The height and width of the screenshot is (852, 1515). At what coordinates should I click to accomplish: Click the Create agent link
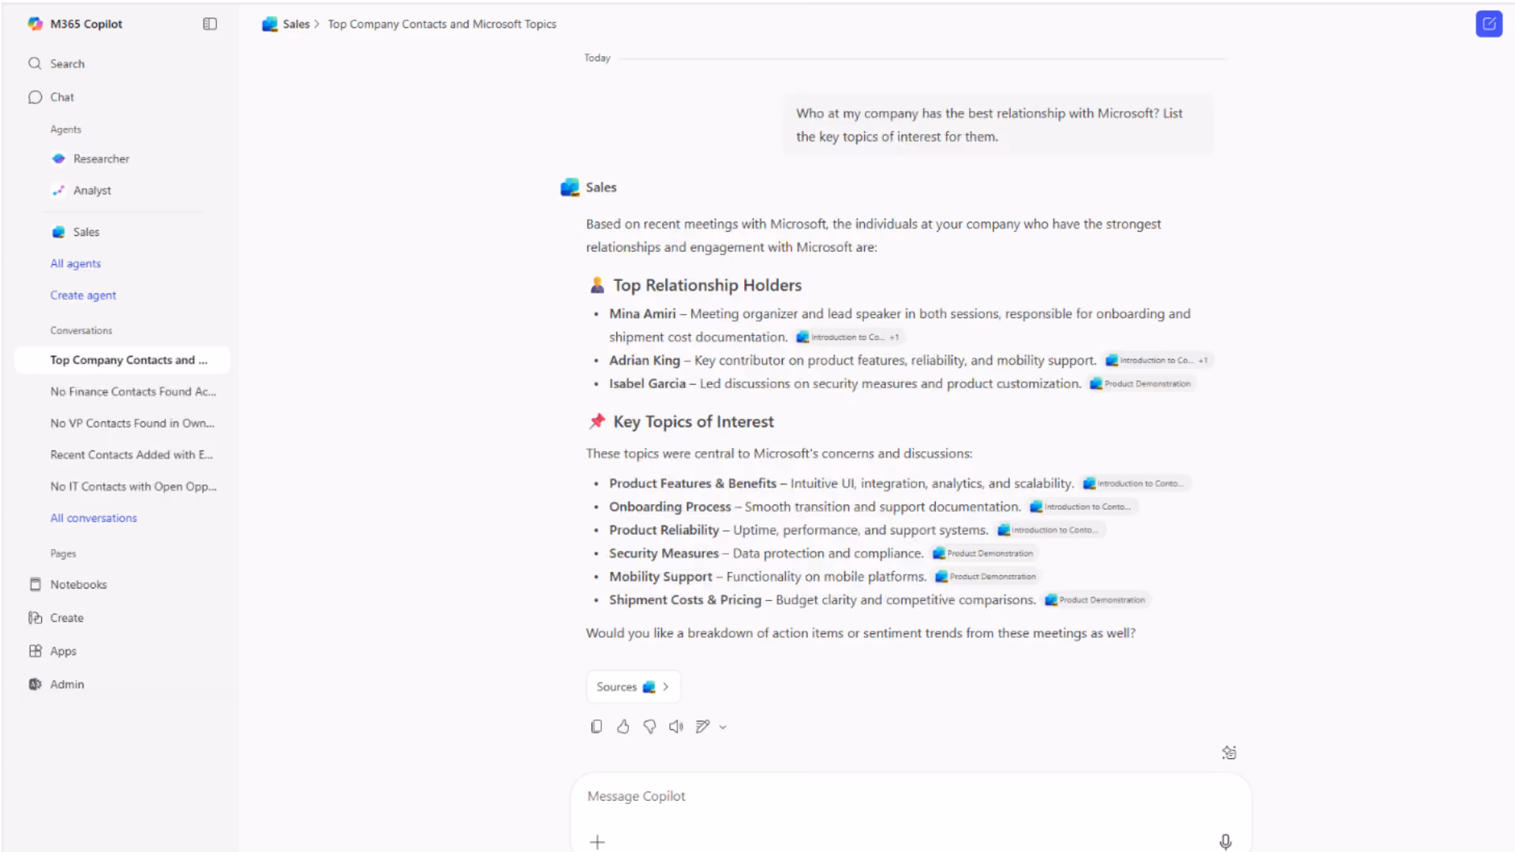[84, 295]
